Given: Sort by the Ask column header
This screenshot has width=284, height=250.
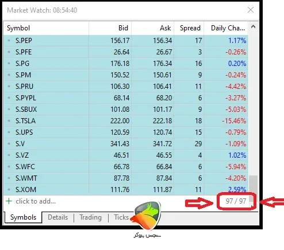Looking at the screenshot, I should tap(153, 28).
